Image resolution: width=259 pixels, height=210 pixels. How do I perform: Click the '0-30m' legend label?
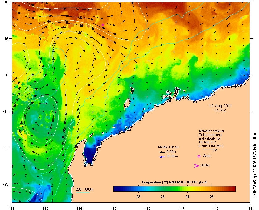[171, 152]
